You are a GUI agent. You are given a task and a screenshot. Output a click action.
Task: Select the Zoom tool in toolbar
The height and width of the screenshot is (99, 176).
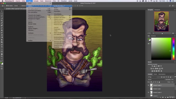coord(2,56)
